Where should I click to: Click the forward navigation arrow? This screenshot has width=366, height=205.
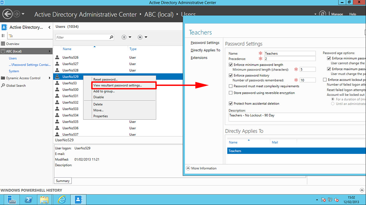click(16, 14)
